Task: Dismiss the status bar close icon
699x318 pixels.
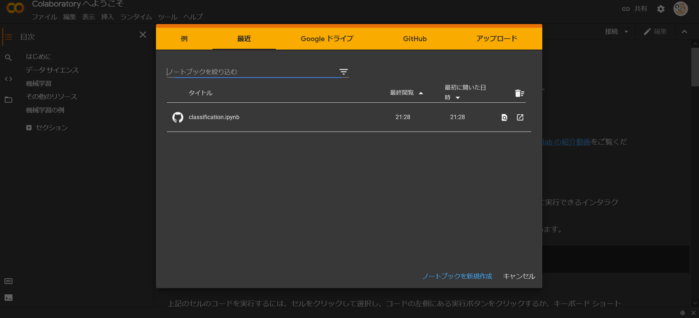Action: pyautogui.click(x=694, y=313)
